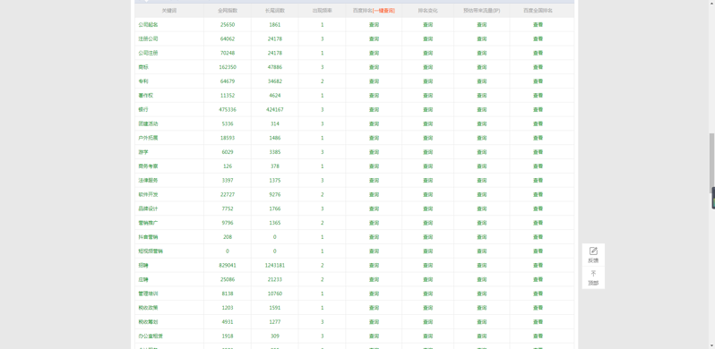The image size is (715, 349).
Task: Open keyword link 短视频营销
Action: point(151,251)
